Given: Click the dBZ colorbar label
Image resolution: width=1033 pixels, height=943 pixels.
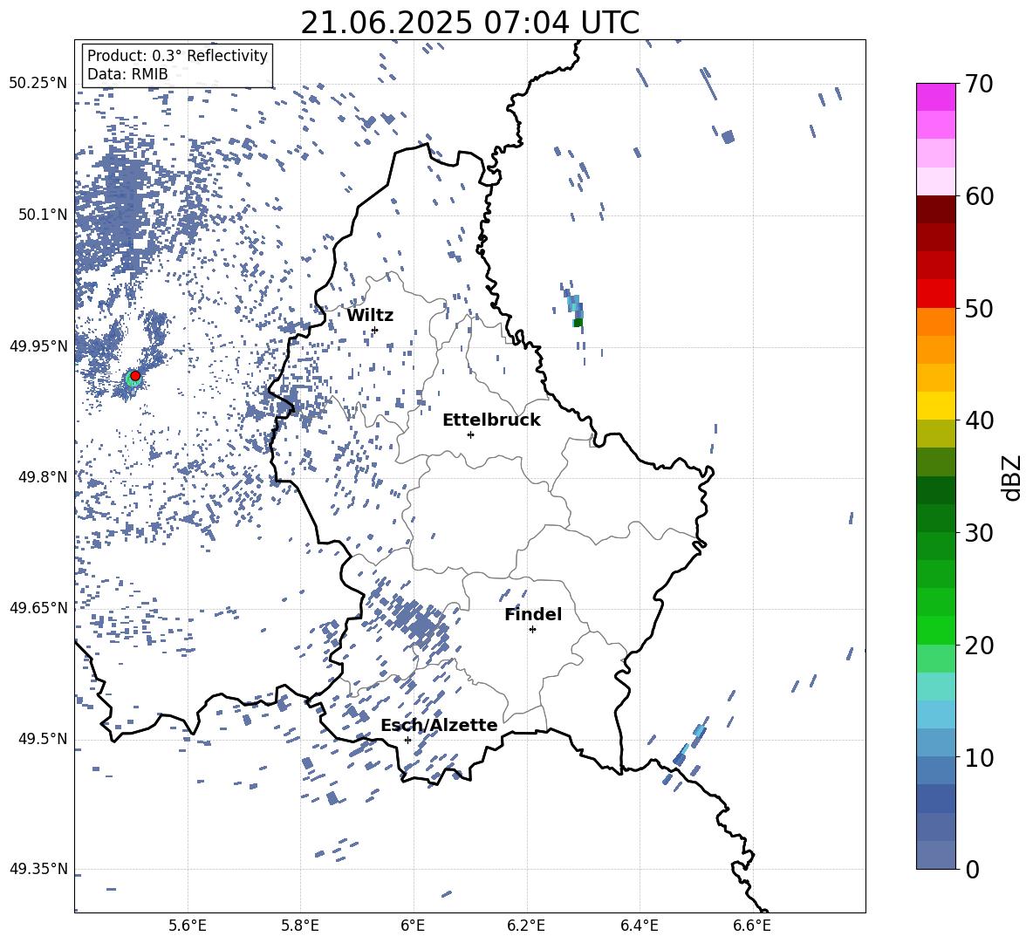Looking at the screenshot, I should tap(1013, 477).
